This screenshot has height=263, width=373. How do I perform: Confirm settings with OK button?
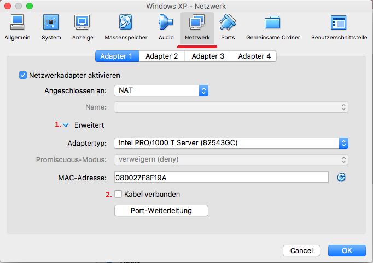[x=347, y=250]
